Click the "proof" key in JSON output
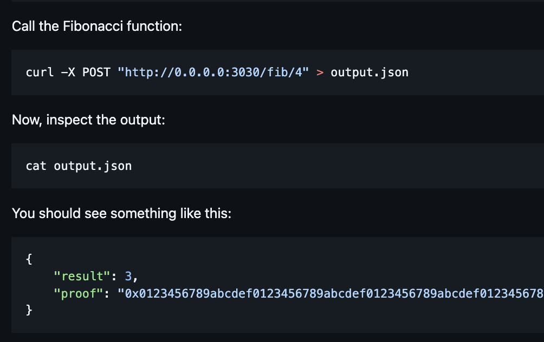The width and height of the screenshot is (544, 342). (79, 293)
